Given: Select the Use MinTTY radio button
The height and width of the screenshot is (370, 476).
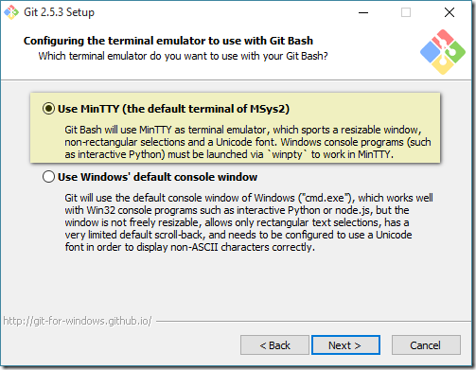Looking at the screenshot, I should (x=48, y=109).
